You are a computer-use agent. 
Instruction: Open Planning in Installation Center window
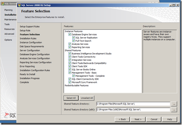pos(8,10)
